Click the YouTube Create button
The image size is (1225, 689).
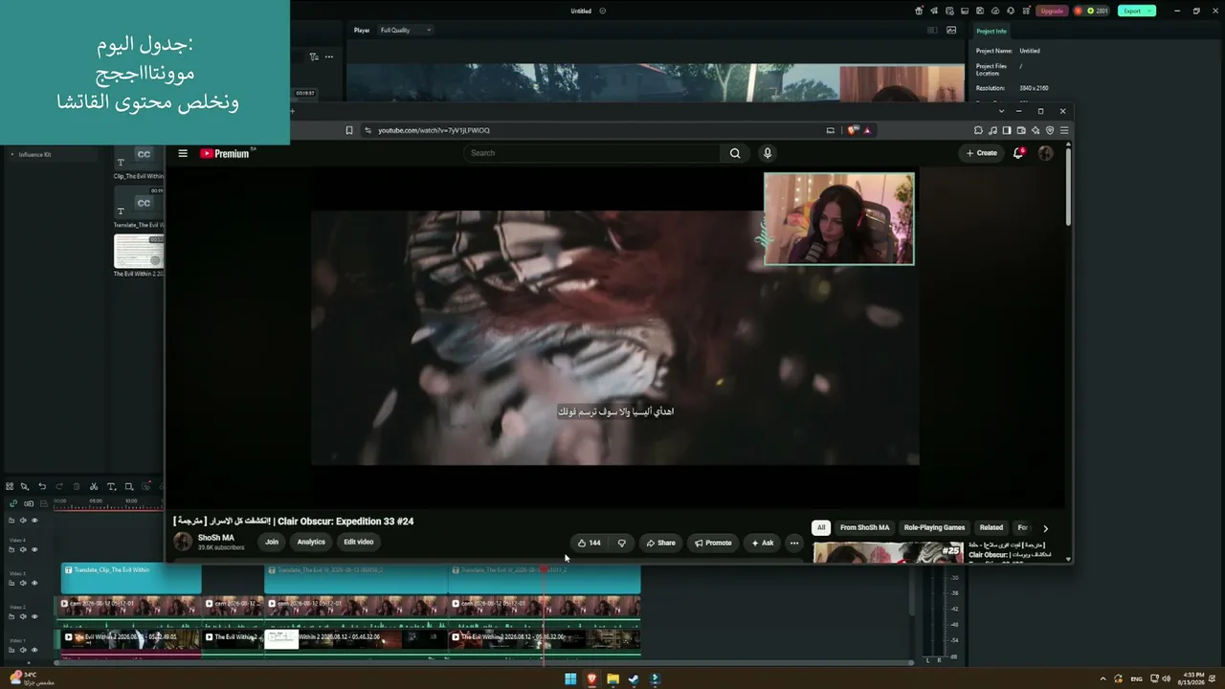(981, 153)
